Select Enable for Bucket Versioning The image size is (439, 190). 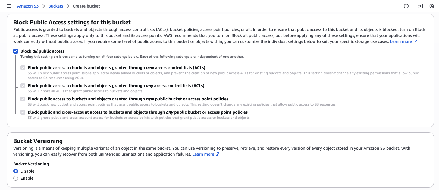click(16, 178)
